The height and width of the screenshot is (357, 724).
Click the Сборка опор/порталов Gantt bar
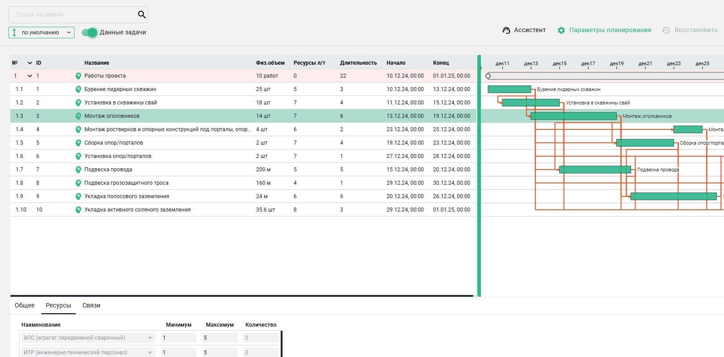click(645, 143)
